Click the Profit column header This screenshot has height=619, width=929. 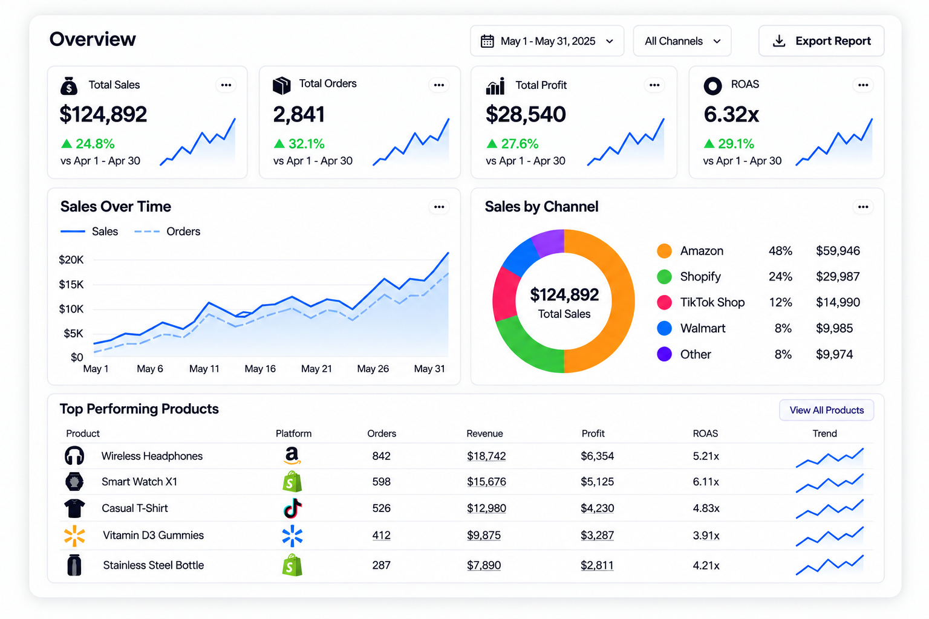point(593,433)
